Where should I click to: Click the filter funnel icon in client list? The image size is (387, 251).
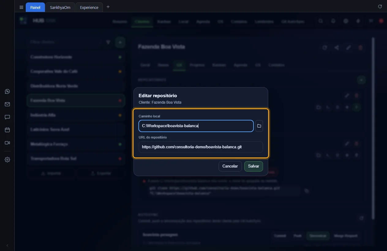tap(108, 42)
